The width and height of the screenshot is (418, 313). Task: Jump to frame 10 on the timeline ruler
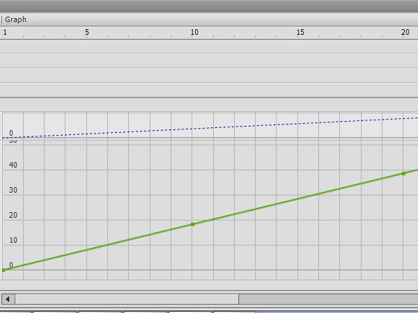click(x=194, y=33)
